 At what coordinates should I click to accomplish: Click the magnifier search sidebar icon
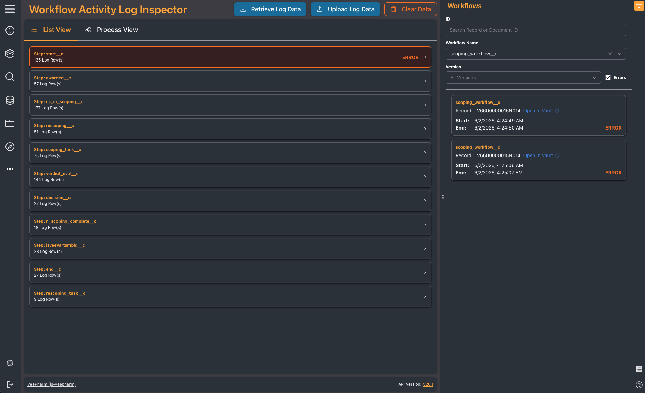[x=10, y=77]
